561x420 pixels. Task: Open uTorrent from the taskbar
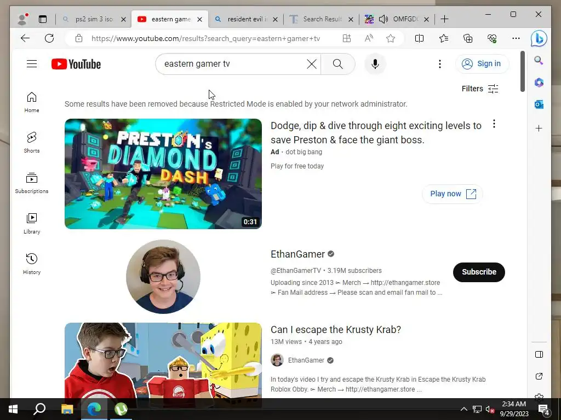(121, 409)
